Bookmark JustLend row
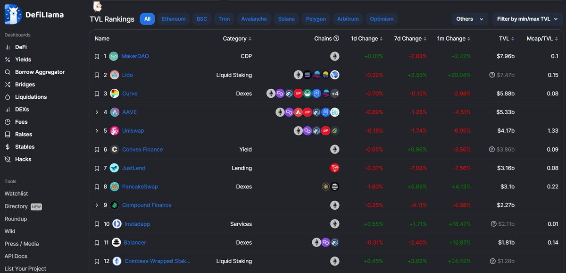 point(97,168)
